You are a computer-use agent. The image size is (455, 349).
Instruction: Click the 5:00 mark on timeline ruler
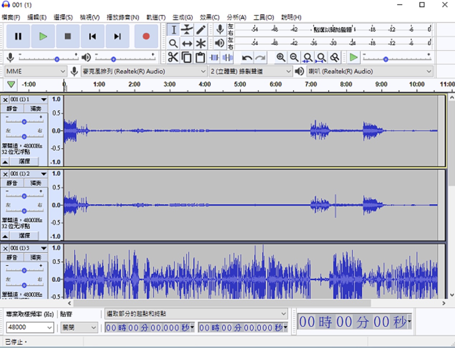pyautogui.click(x=240, y=85)
